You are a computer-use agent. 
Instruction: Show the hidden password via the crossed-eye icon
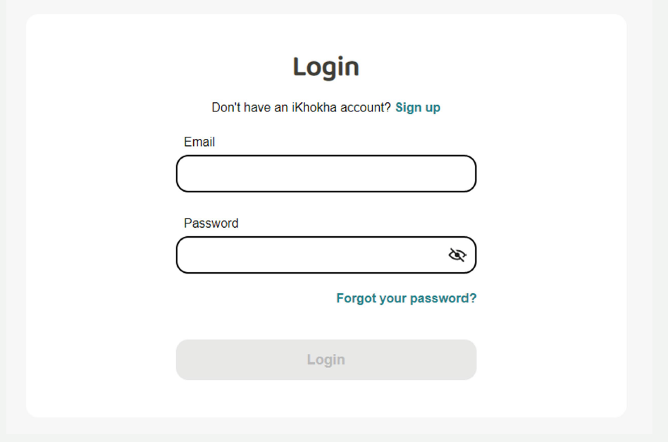(x=457, y=254)
